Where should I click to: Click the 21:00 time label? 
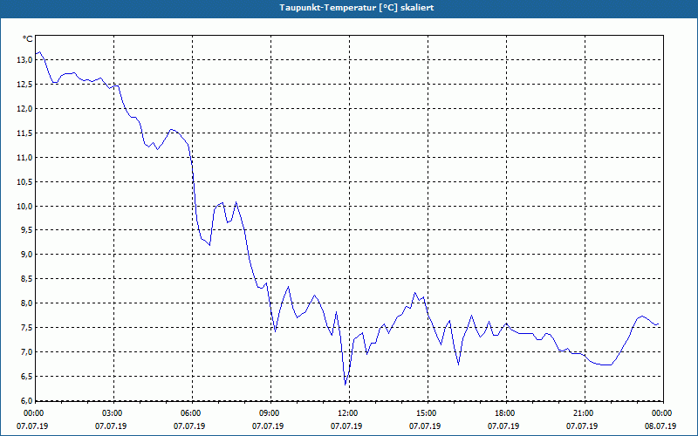(583, 413)
